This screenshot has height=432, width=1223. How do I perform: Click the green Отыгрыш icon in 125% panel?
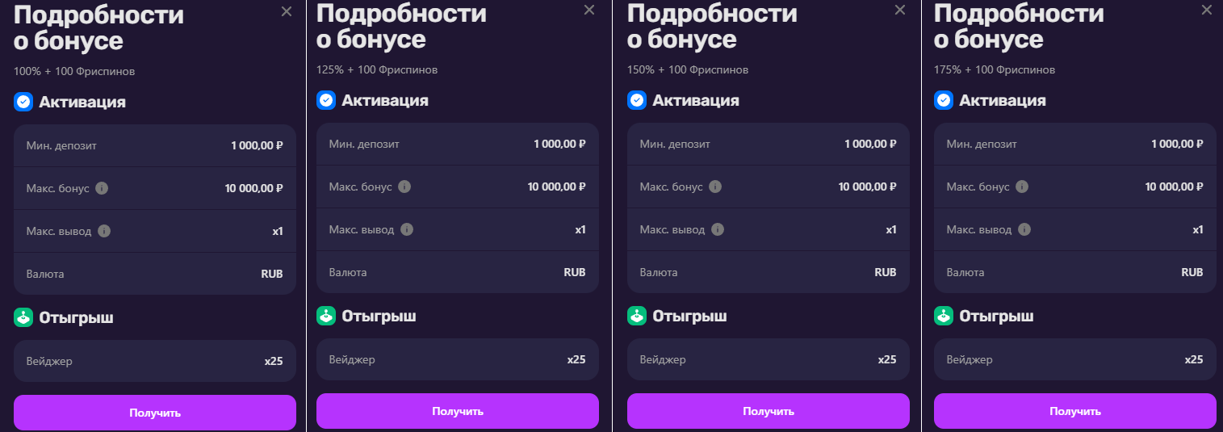pos(326,316)
